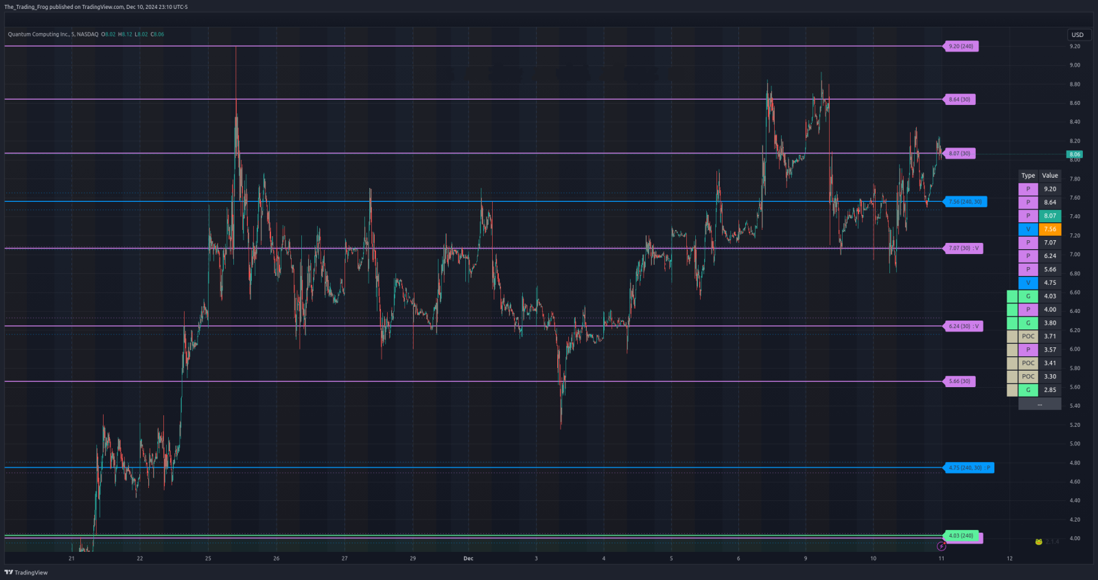Click the table value cell 9.20

[x=1050, y=189]
